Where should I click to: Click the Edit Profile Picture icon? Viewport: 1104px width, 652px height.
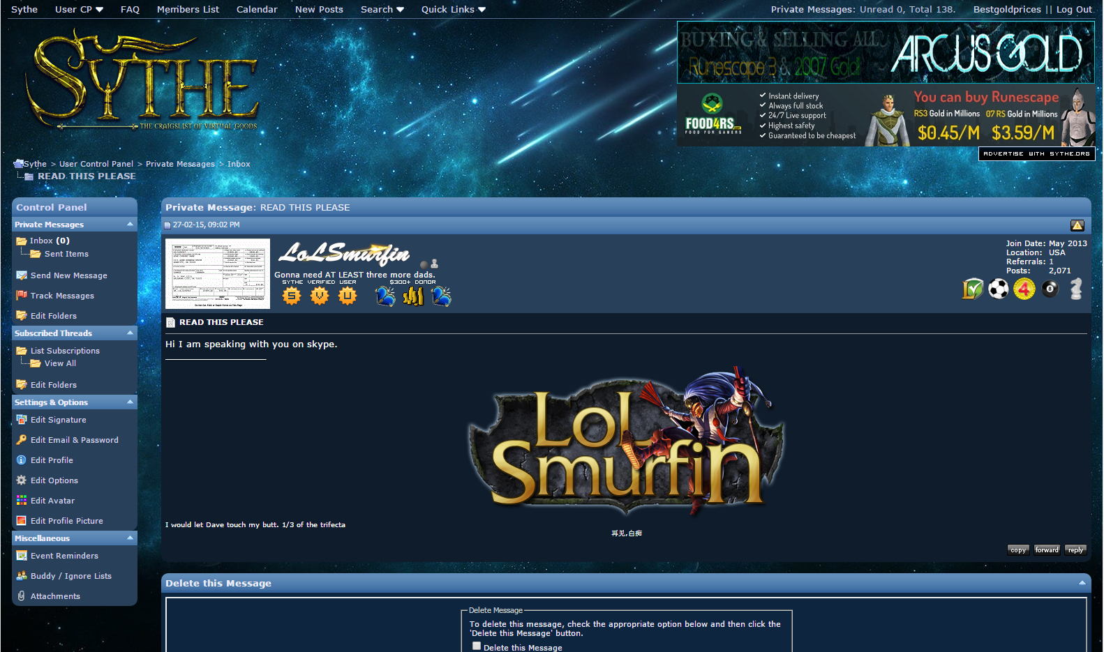pyautogui.click(x=22, y=521)
